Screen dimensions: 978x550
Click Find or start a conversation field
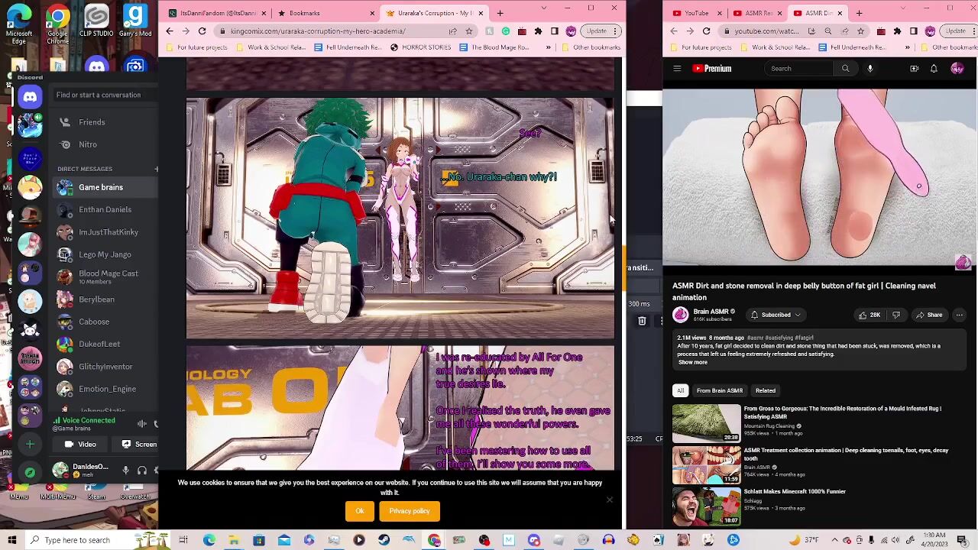(x=105, y=95)
